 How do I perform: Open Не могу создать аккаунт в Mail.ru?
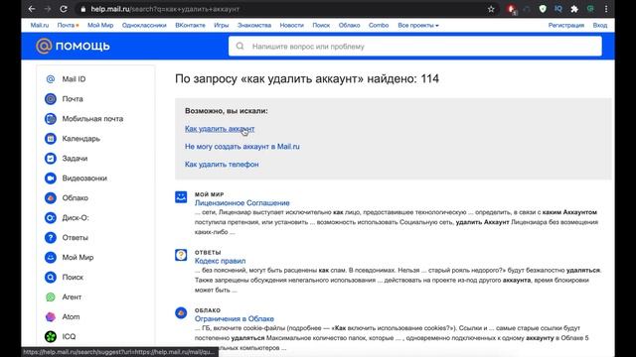pyautogui.click(x=242, y=147)
